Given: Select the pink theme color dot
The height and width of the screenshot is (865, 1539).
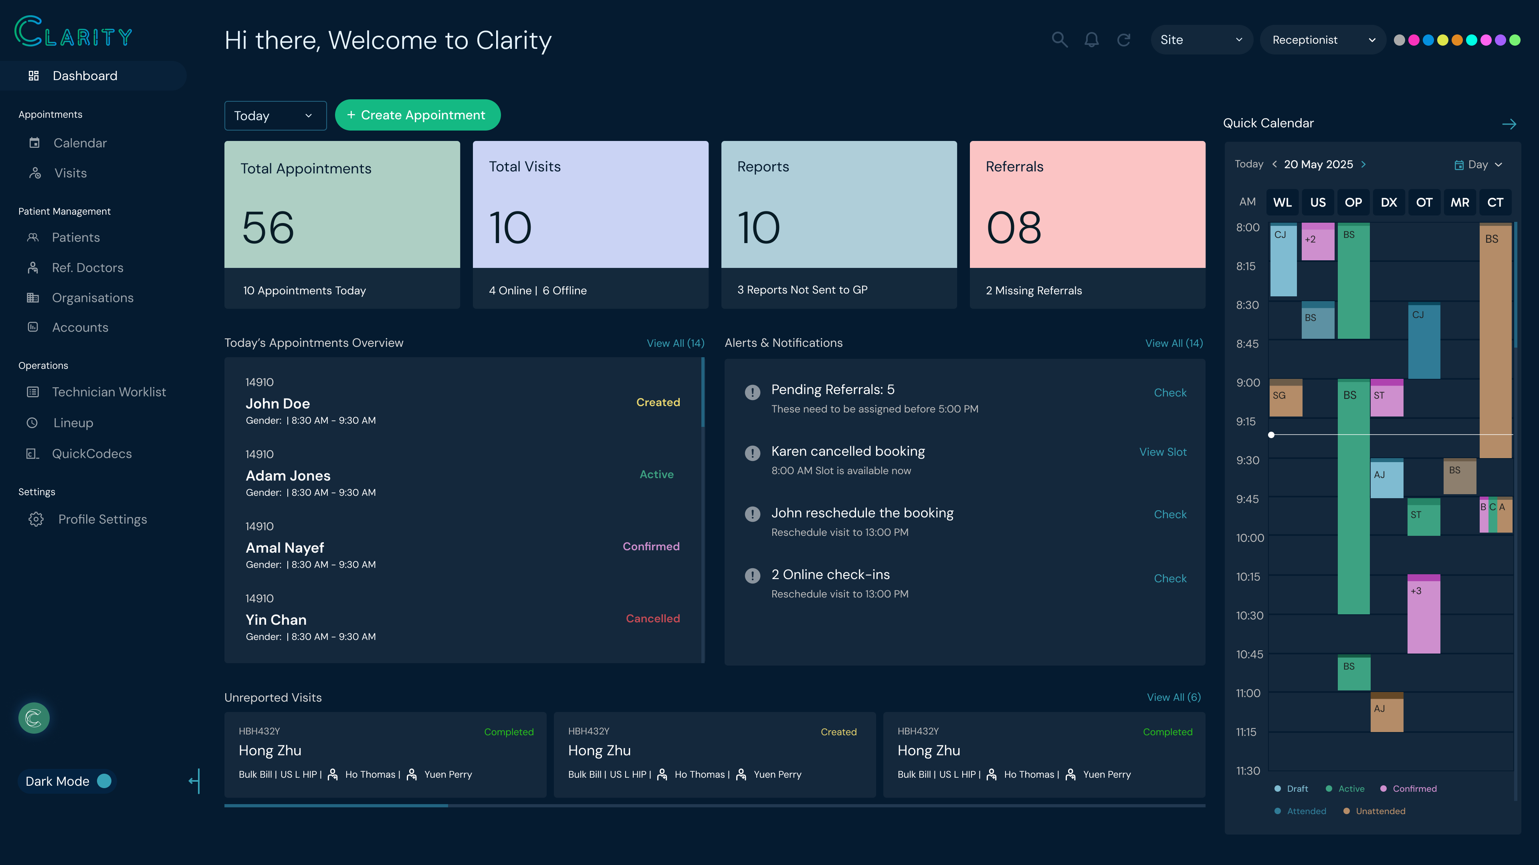Looking at the screenshot, I should tap(1414, 40).
